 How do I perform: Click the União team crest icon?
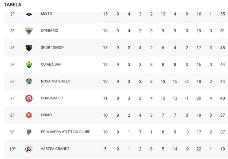pos(29,115)
